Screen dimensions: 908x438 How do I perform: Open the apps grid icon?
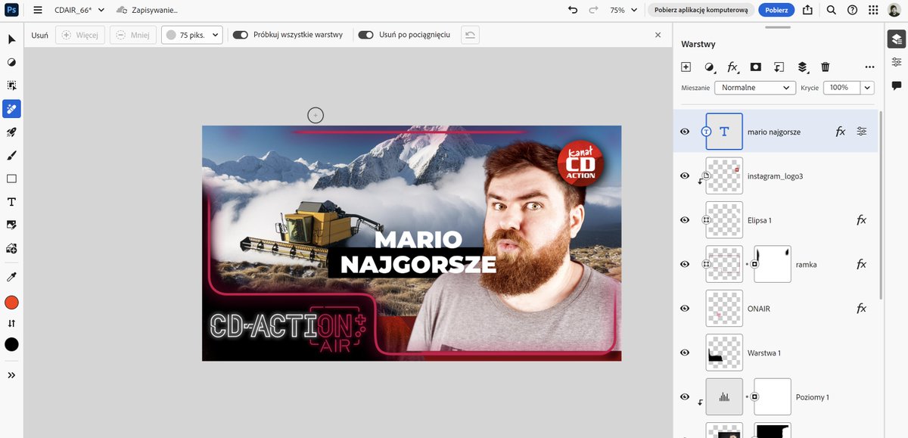pyautogui.click(x=873, y=10)
